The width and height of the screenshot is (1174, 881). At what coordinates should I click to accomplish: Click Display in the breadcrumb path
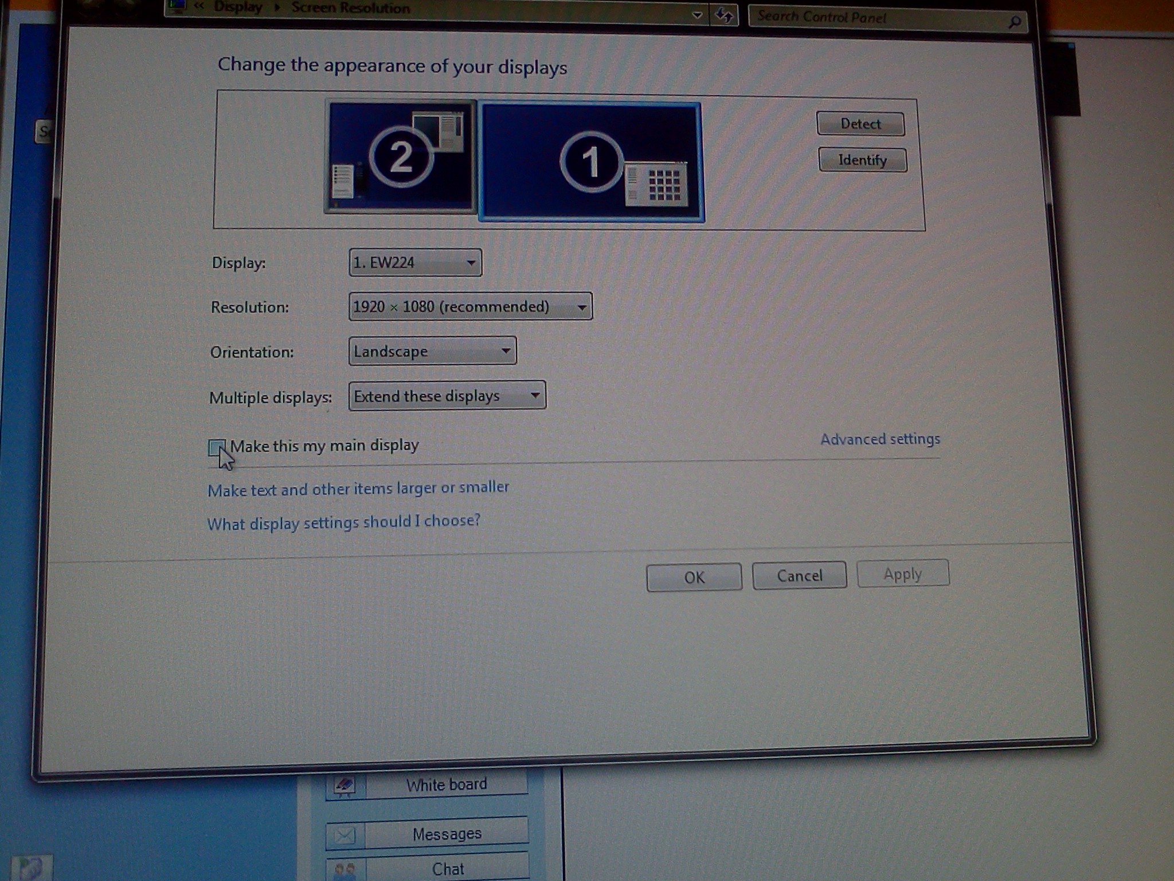click(237, 7)
